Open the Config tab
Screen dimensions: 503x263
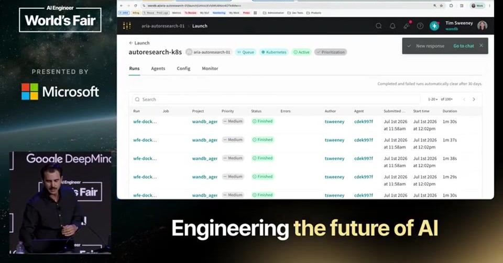pos(183,68)
